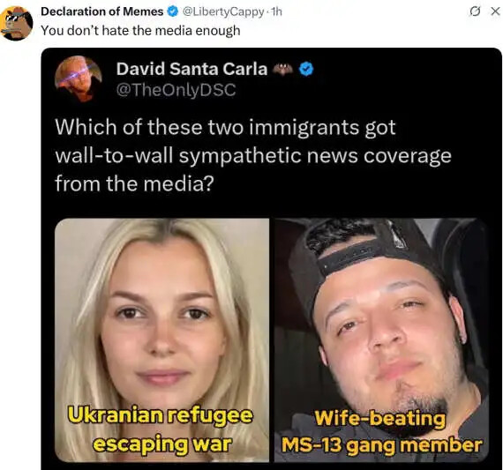Click verified badge beside Declaration of Memes

click(x=173, y=11)
